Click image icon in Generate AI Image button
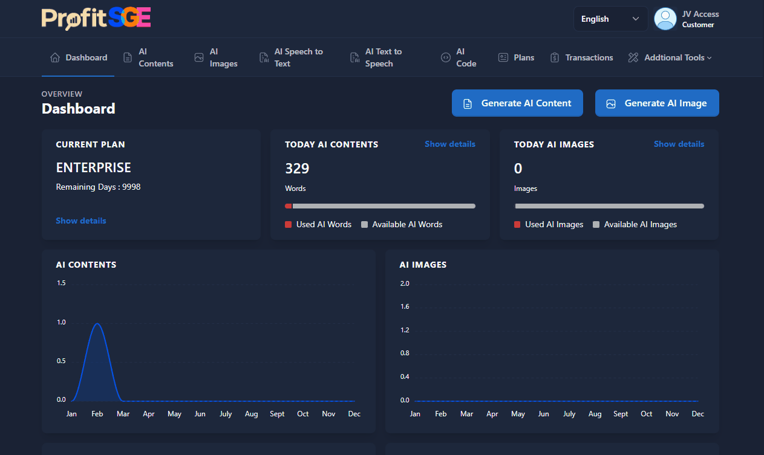This screenshot has width=764, height=455. click(x=611, y=104)
